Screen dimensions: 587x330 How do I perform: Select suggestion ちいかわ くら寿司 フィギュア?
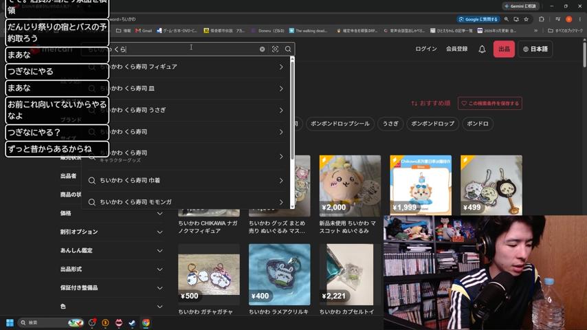pyautogui.click(x=186, y=67)
